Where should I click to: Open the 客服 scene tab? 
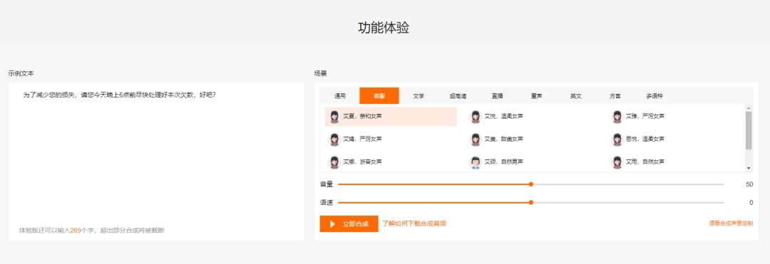[379, 96]
